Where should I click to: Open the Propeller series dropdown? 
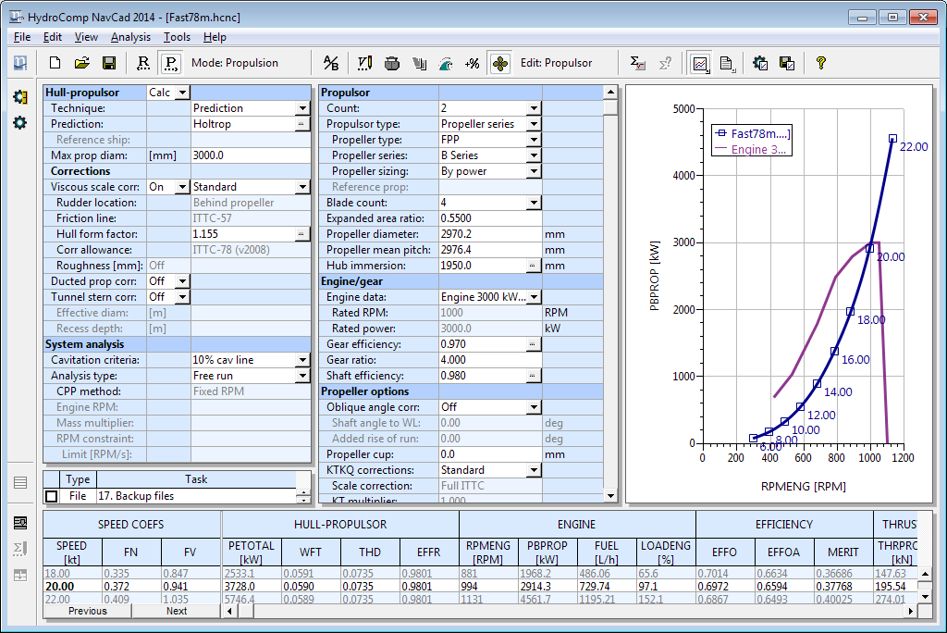coord(534,155)
